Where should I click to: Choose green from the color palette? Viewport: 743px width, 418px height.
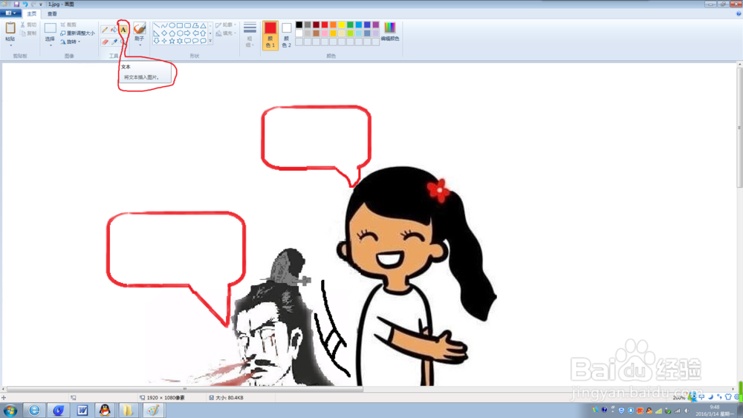pyautogui.click(x=350, y=25)
